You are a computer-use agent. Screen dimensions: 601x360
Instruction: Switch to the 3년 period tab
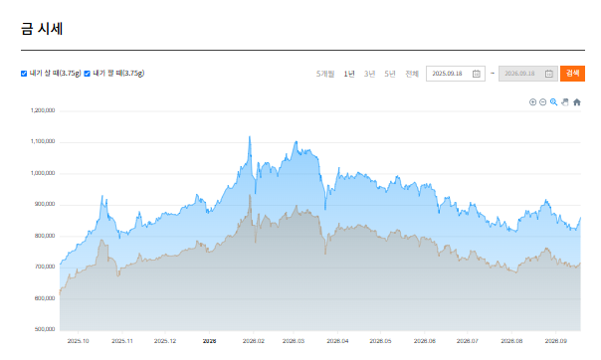[x=369, y=74]
